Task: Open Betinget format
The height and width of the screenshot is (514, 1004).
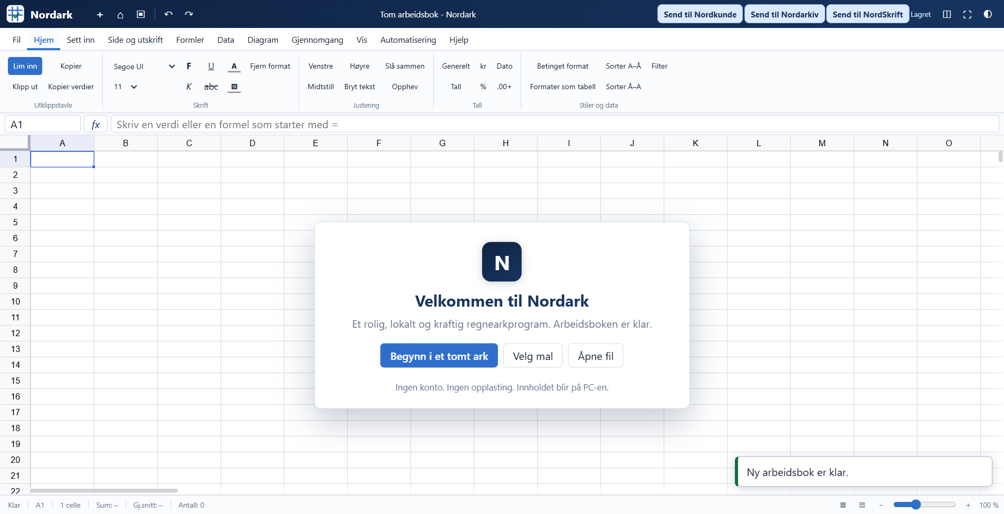Action: tap(562, 66)
